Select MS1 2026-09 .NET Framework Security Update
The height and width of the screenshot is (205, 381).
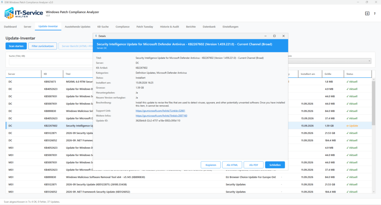coord(98,192)
